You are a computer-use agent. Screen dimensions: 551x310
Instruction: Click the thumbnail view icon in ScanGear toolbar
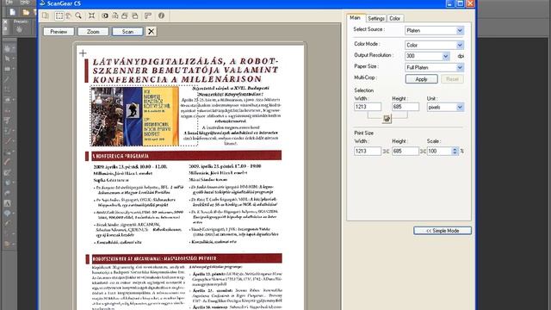click(46, 15)
